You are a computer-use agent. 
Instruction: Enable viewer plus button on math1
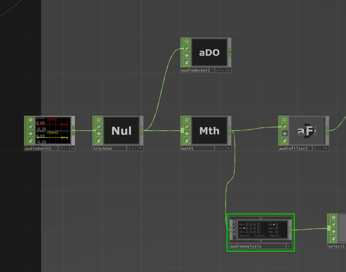[x=228, y=148]
